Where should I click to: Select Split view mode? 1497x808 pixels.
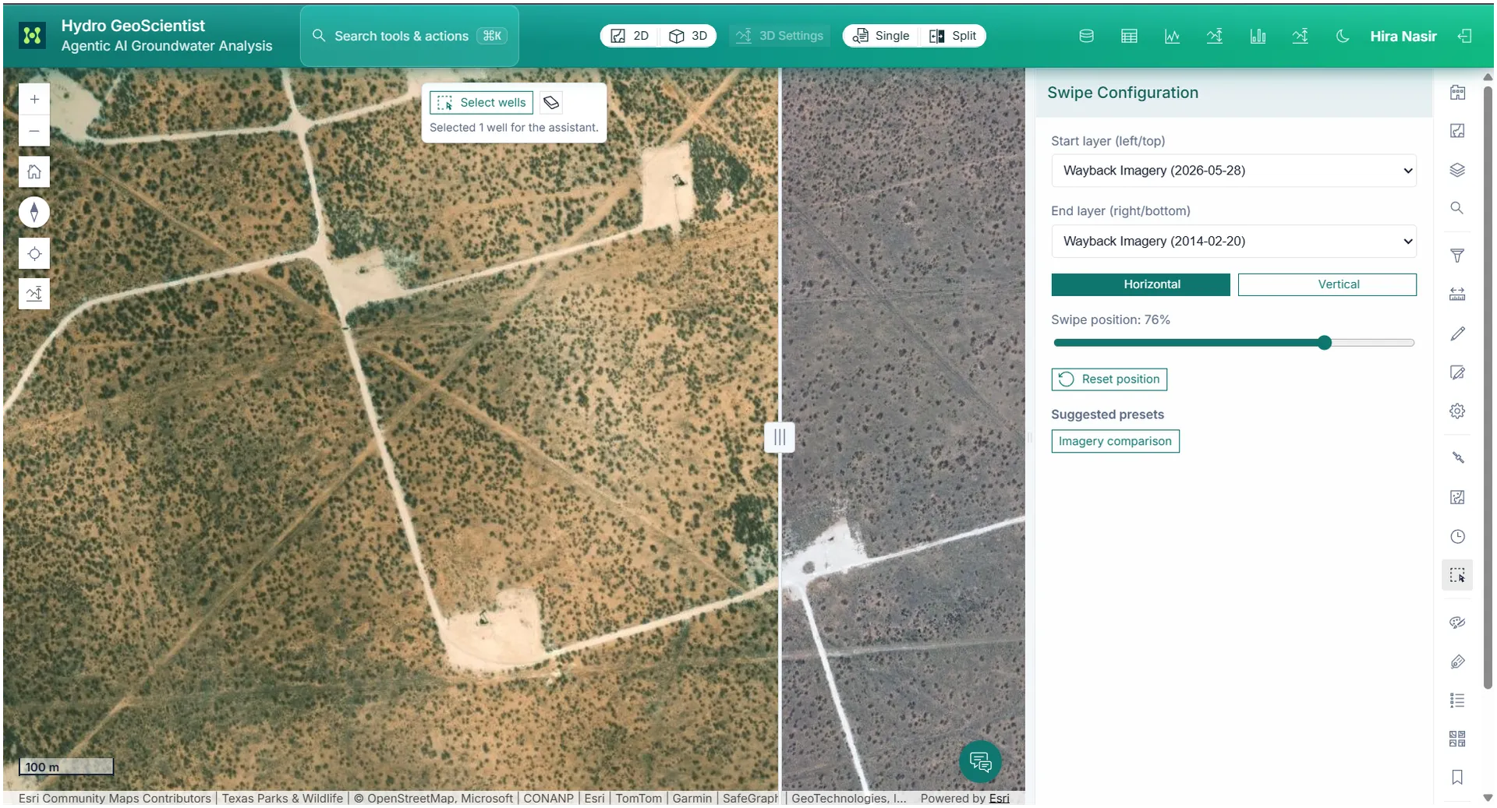pyautogui.click(x=953, y=36)
